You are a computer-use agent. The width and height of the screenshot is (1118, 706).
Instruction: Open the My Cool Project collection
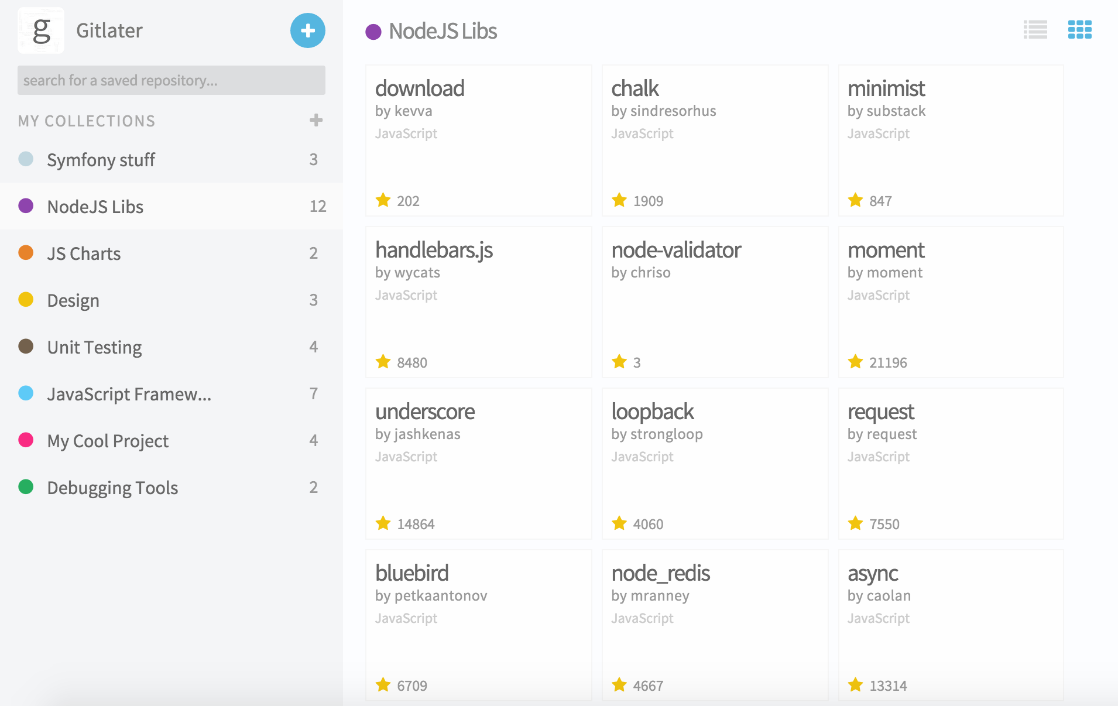click(x=172, y=440)
